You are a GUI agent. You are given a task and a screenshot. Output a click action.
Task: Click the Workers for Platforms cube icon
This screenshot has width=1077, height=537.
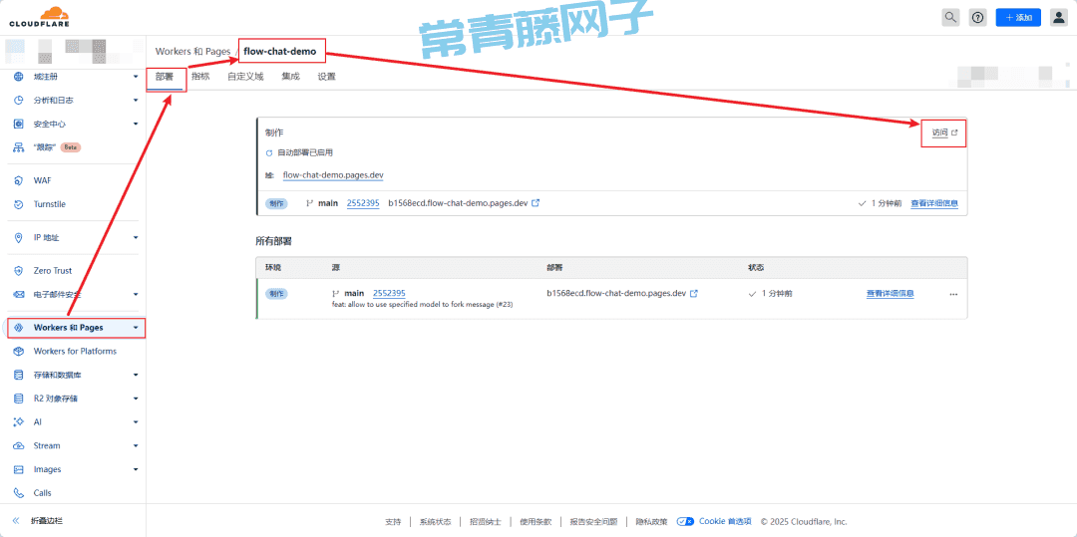[x=19, y=351]
